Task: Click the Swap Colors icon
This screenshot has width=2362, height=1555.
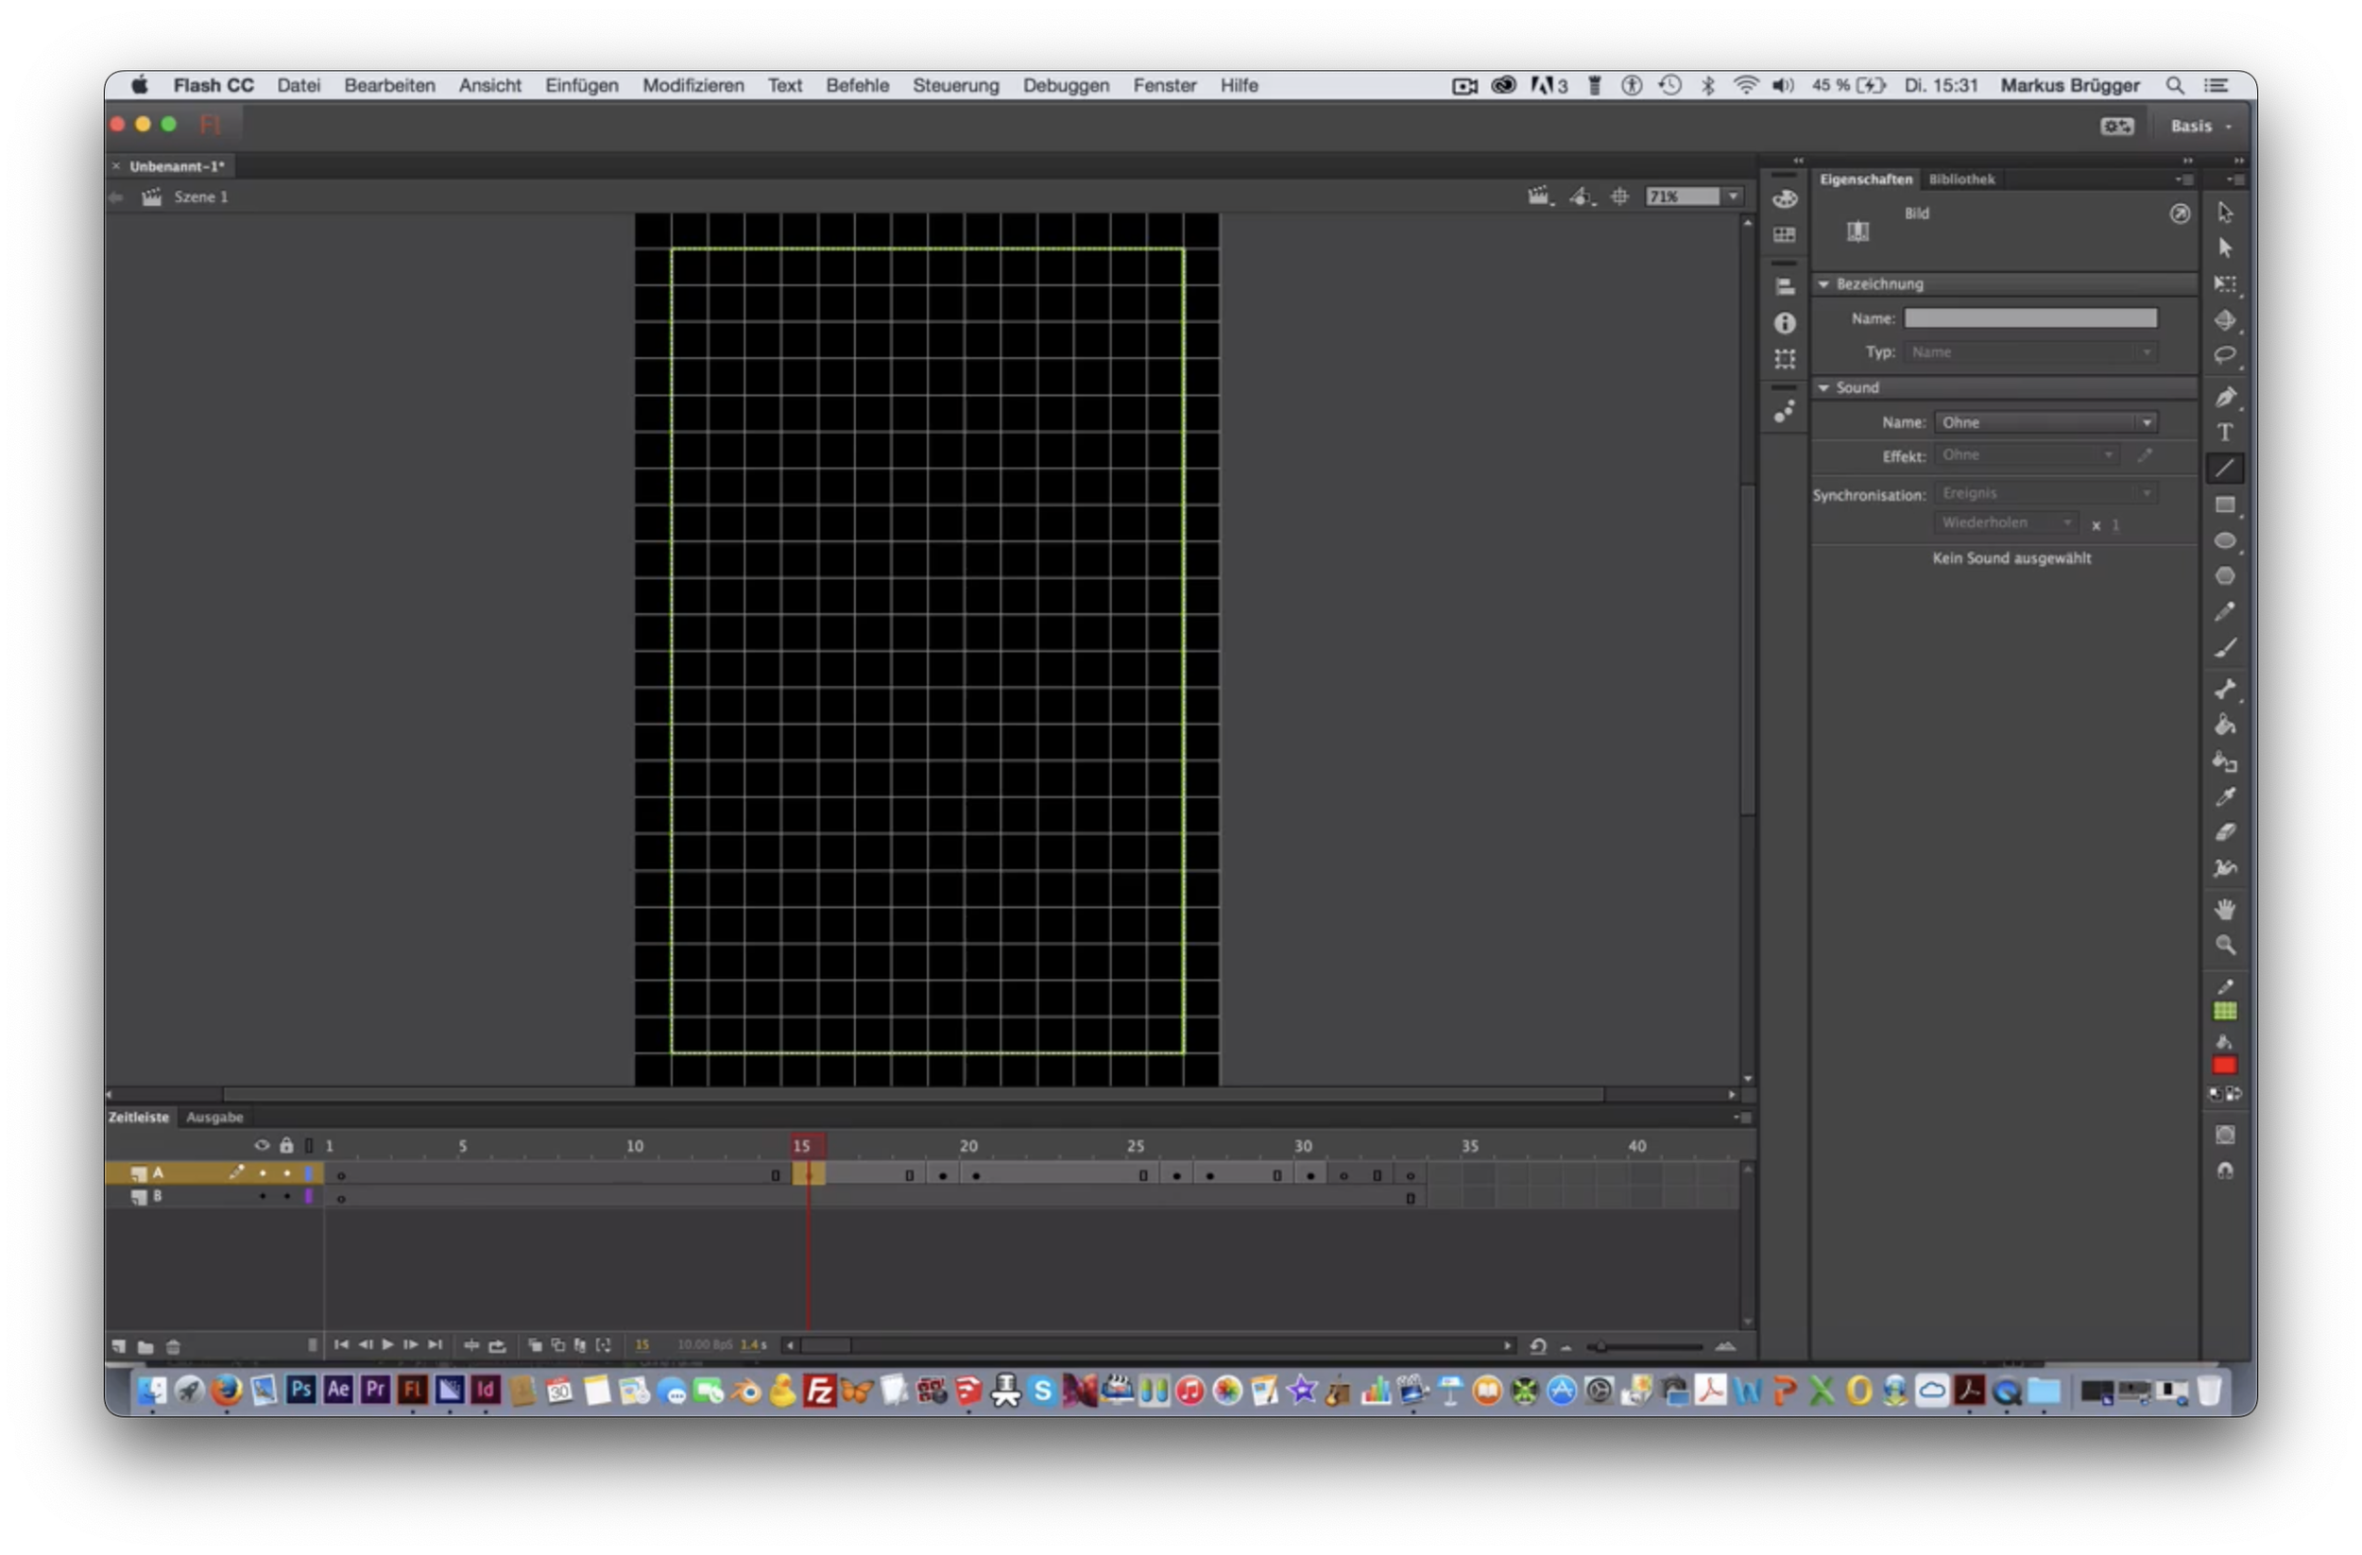Action: coord(2233,1094)
